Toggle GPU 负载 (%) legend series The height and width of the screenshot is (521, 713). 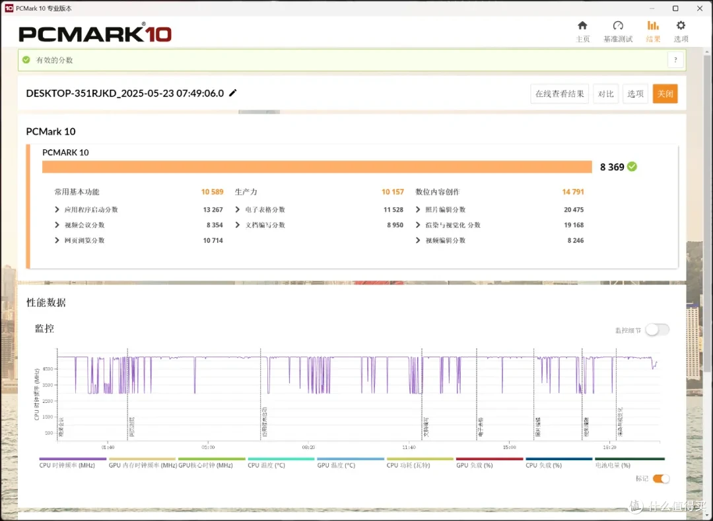pos(489,463)
